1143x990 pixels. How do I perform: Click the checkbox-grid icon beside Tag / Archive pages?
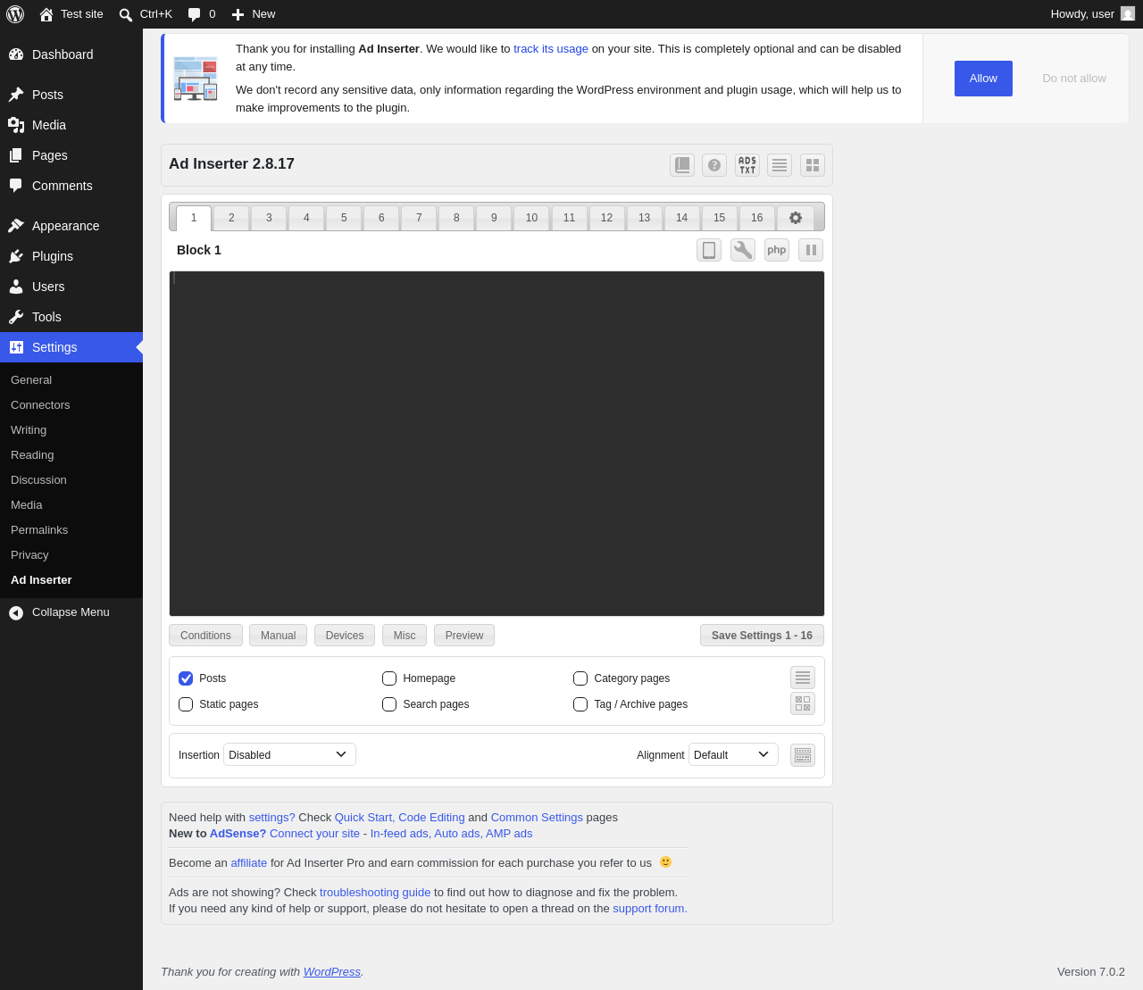pos(803,703)
